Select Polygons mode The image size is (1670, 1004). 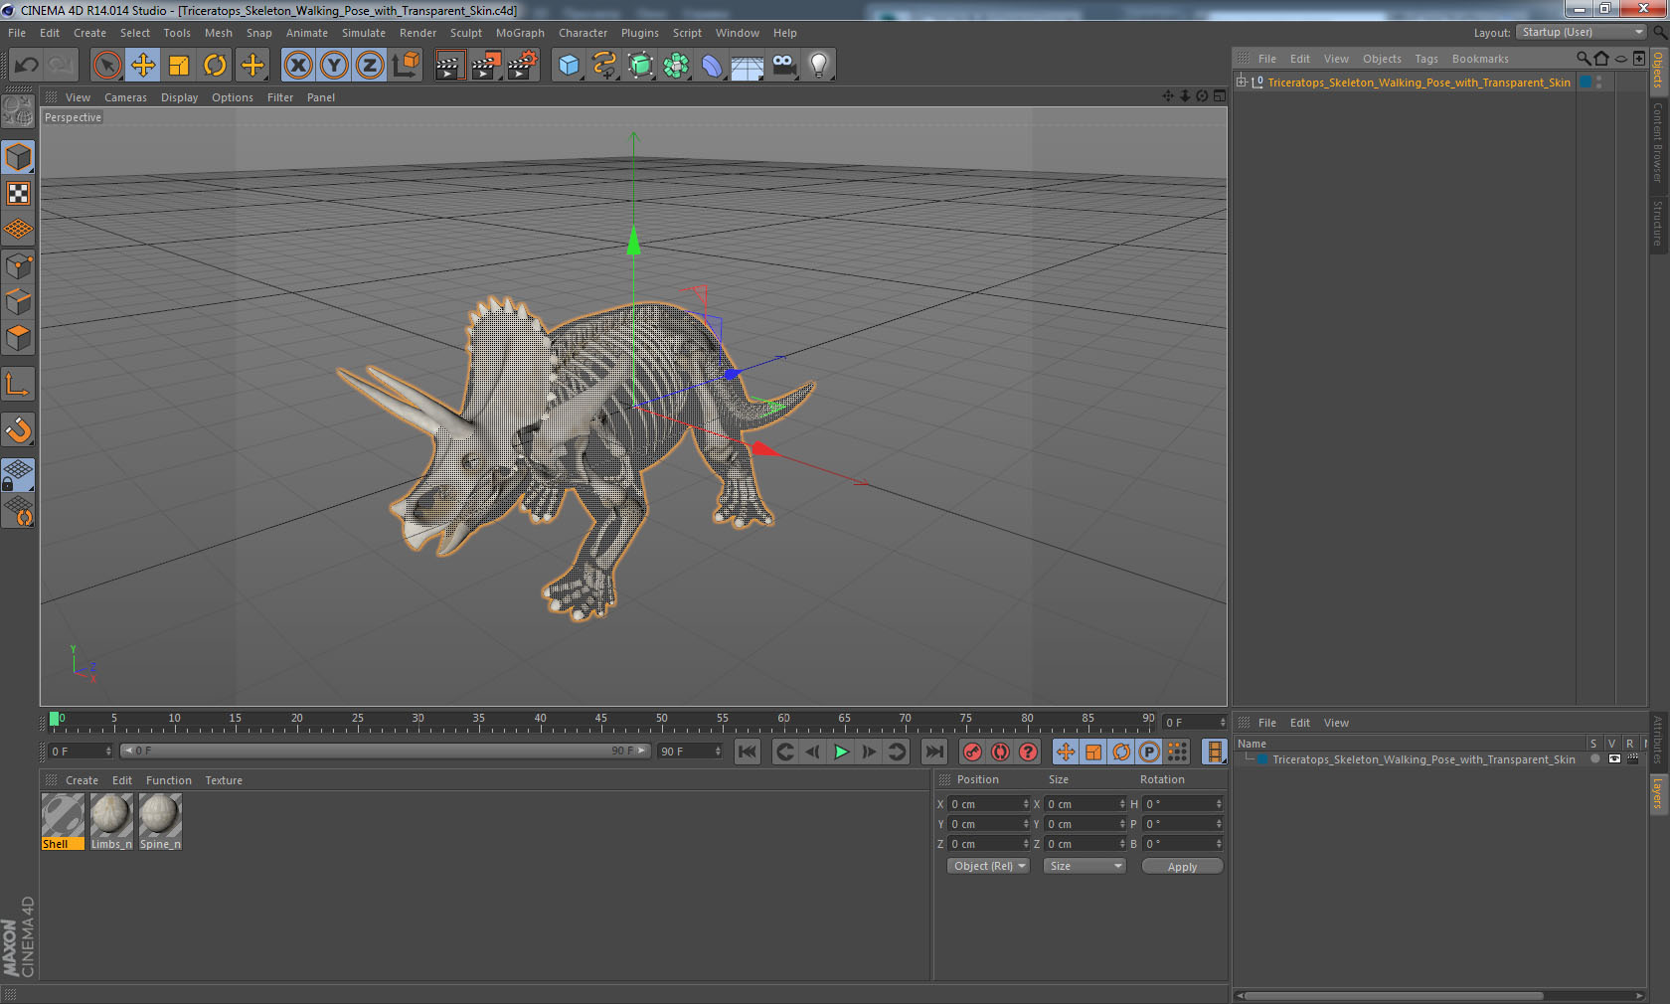18,338
